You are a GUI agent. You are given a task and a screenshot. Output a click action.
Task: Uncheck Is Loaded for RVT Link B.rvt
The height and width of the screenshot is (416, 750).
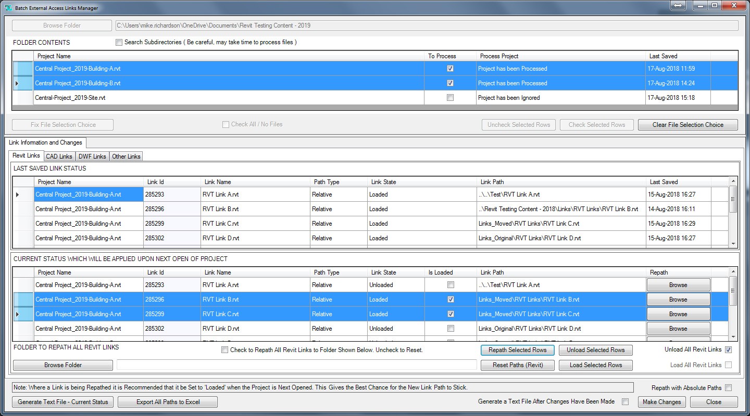pyautogui.click(x=451, y=300)
